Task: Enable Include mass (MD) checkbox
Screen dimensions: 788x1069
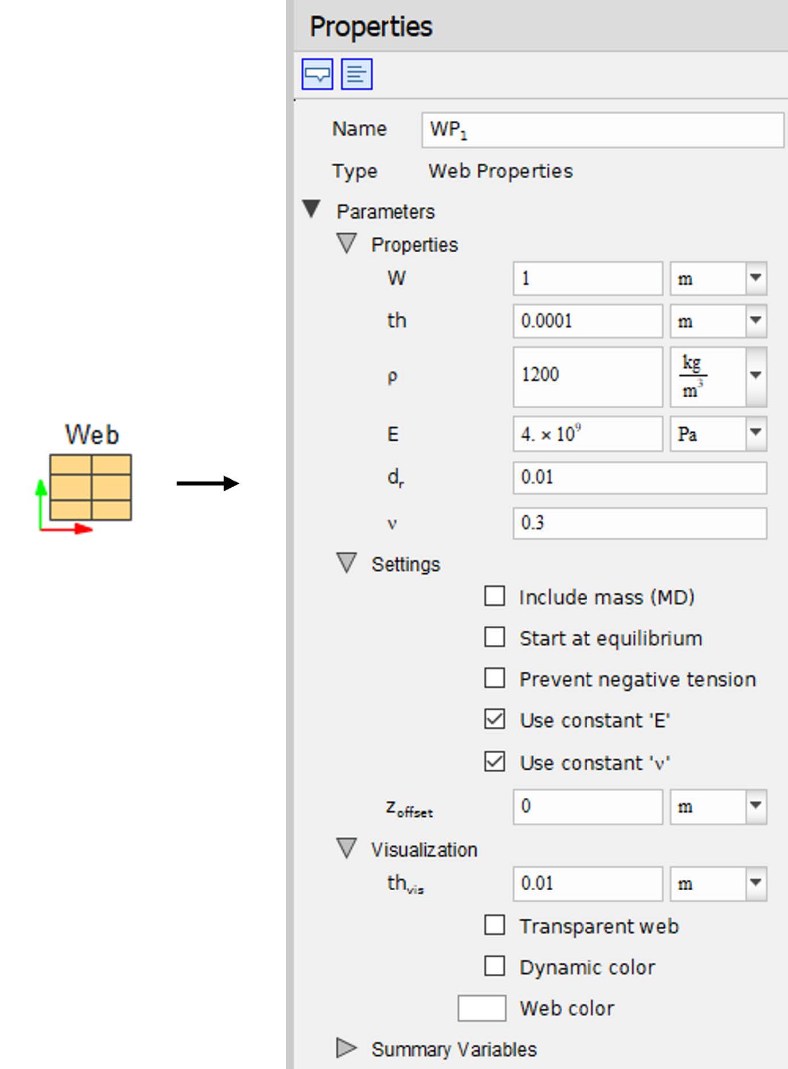Action: [x=495, y=596]
